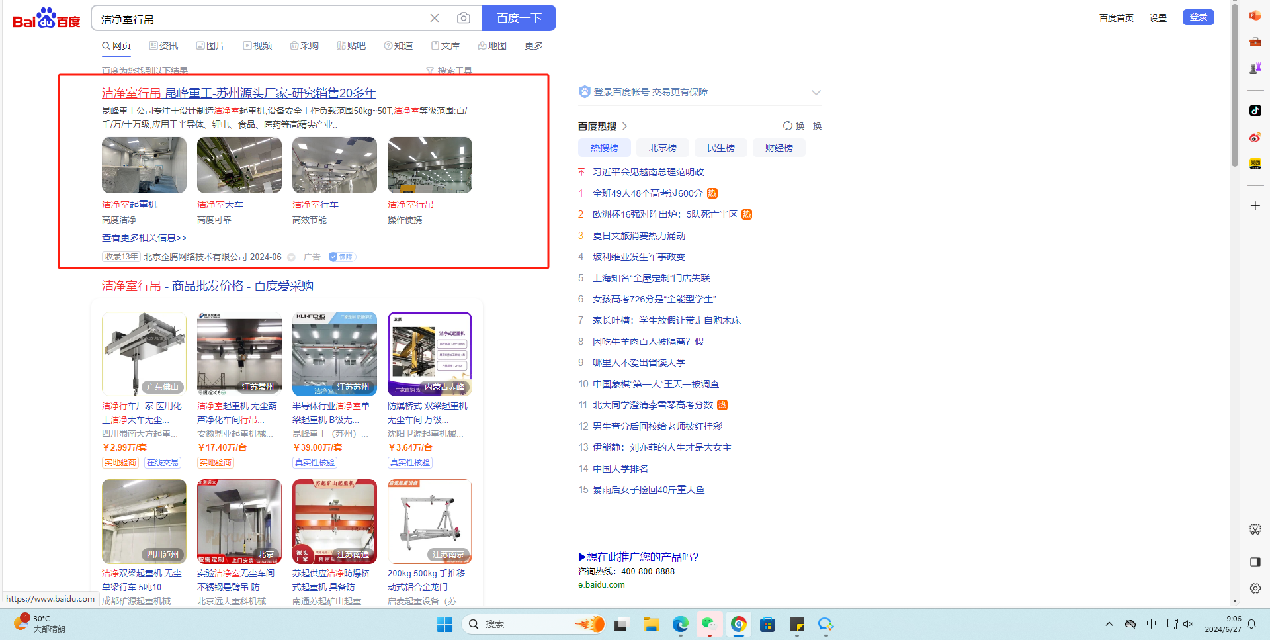Switch to the 图片 tab
Image resolution: width=1270 pixels, height=640 pixels.
click(x=210, y=46)
